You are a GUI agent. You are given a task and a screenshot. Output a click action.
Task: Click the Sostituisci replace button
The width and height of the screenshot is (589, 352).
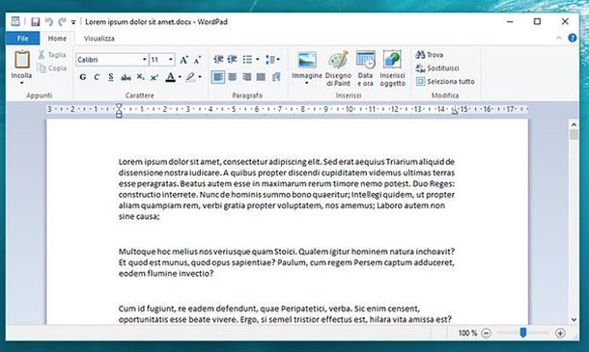[437, 68]
